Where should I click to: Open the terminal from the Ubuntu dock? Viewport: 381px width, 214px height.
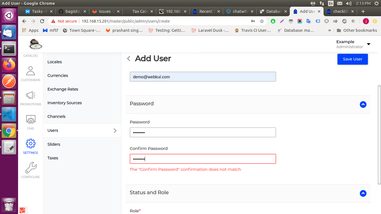[x=9, y=48]
